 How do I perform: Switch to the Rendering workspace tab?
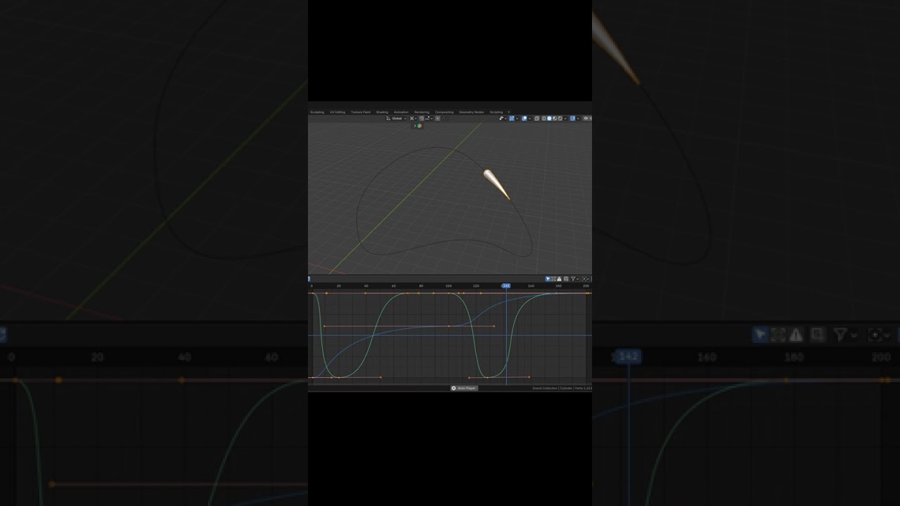pos(422,112)
